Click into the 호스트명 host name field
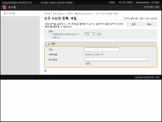The height and width of the screenshot is (122, 162). coord(116,59)
